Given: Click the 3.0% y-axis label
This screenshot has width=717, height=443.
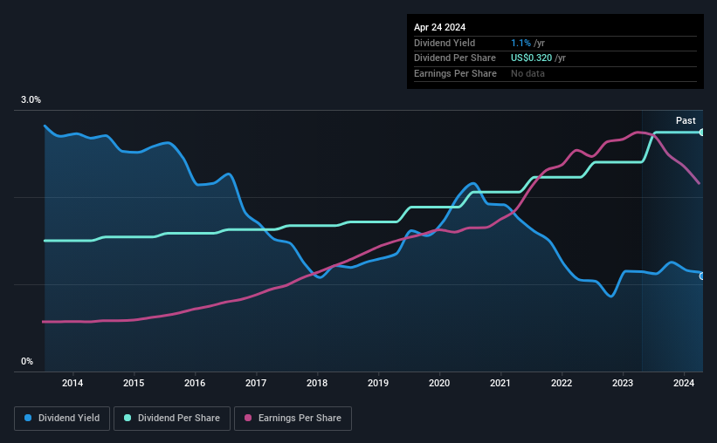Looking at the screenshot, I should [x=31, y=100].
